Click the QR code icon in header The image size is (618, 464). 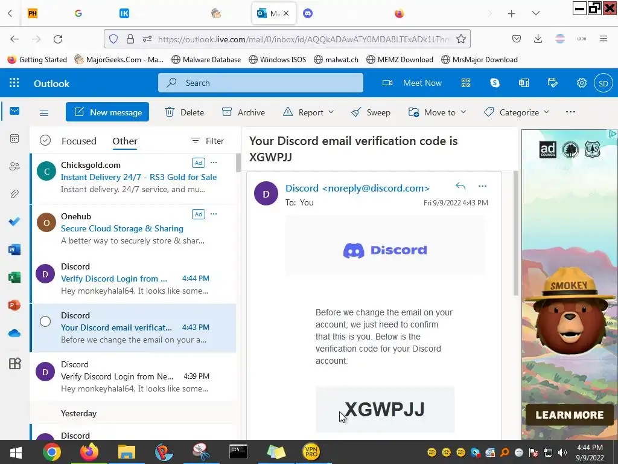[x=466, y=83]
